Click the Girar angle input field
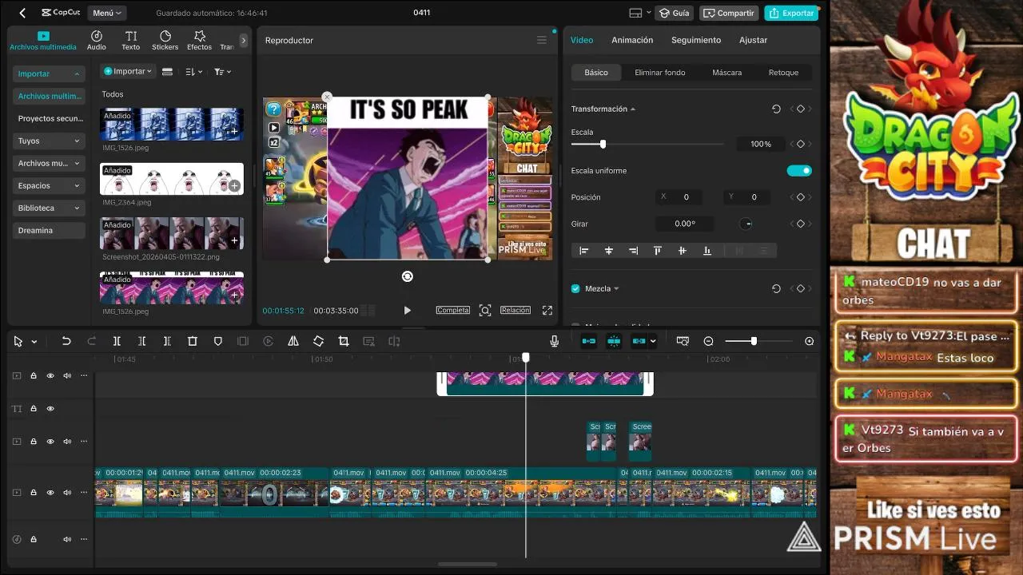The height and width of the screenshot is (575, 1023). (685, 224)
